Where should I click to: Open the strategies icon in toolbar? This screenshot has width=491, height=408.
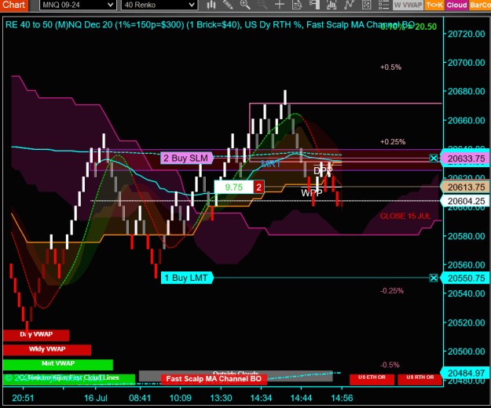coord(366,5)
